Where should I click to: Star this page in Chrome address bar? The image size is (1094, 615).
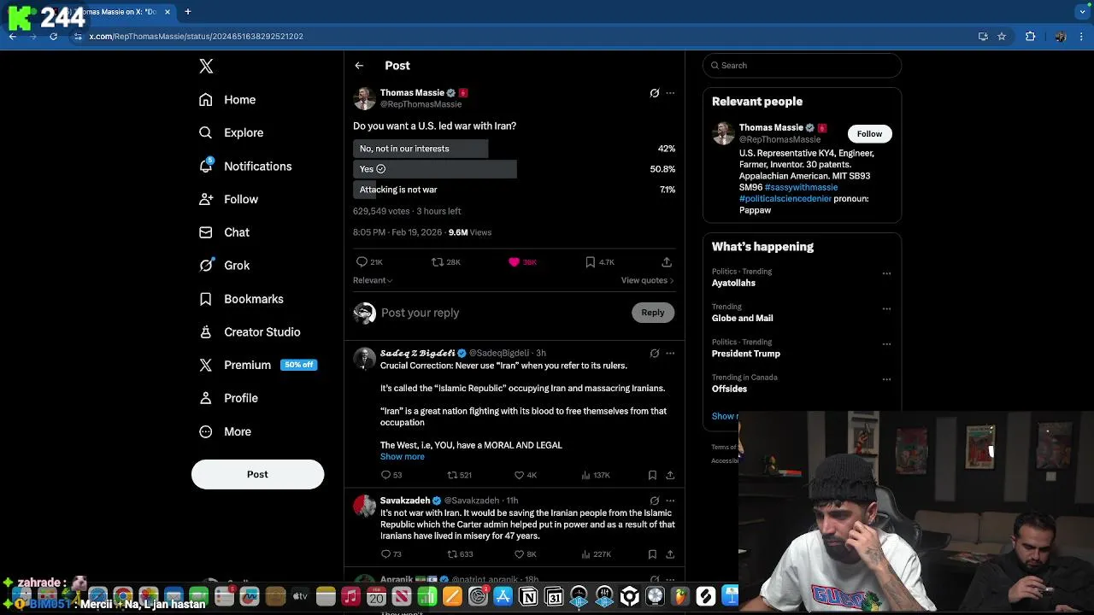[1002, 37]
